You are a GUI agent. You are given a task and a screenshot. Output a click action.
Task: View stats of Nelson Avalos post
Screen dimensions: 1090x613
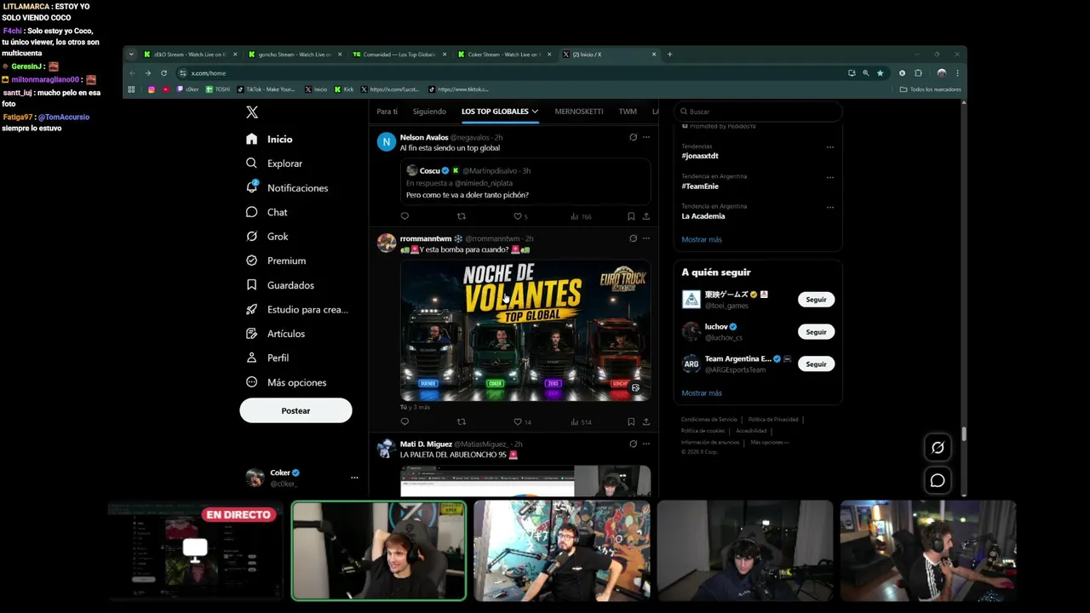(581, 216)
